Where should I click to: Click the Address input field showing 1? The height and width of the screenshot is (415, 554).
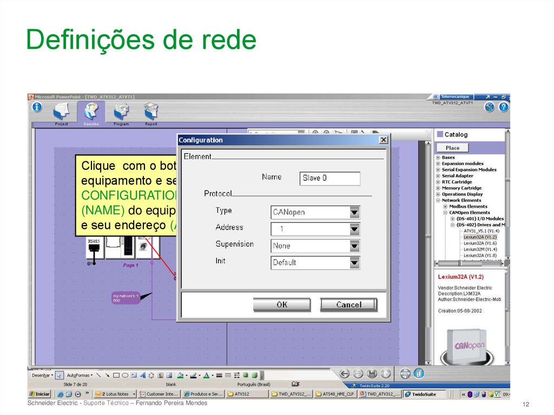(311, 229)
